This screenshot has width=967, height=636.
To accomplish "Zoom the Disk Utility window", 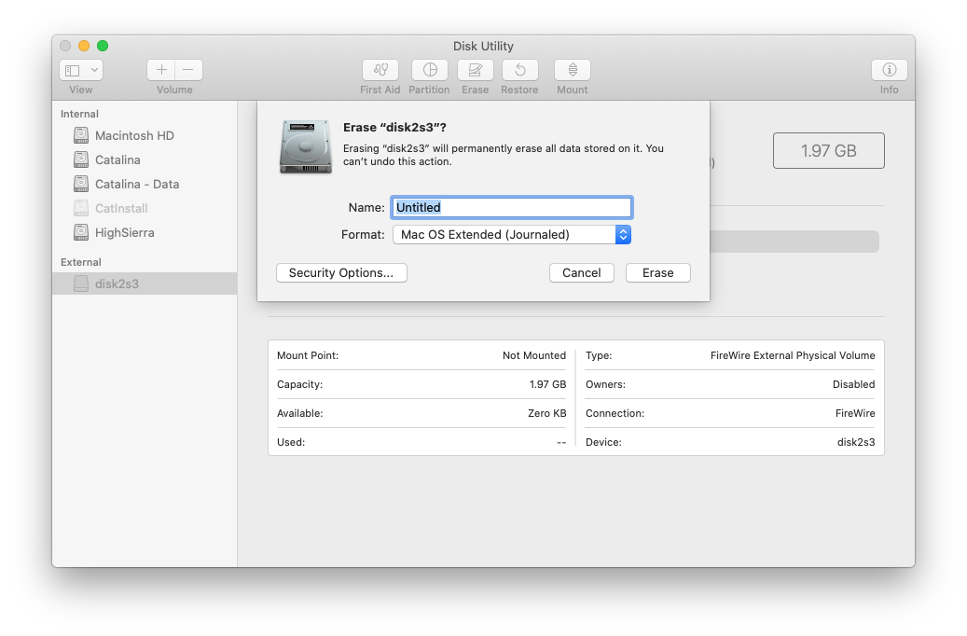I will (103, 46).
